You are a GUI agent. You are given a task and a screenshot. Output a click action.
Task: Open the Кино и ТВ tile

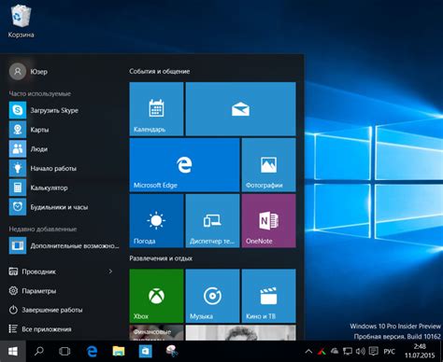pos(268,296)
